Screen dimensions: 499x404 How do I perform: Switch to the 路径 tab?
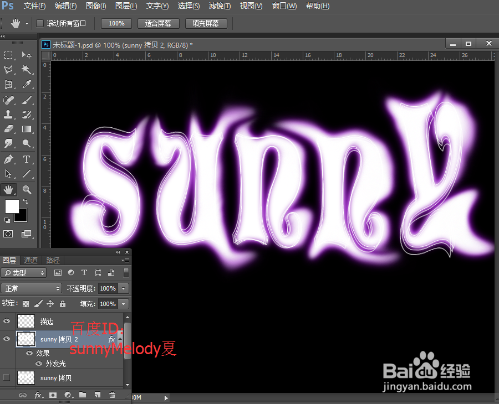(53, 261)
